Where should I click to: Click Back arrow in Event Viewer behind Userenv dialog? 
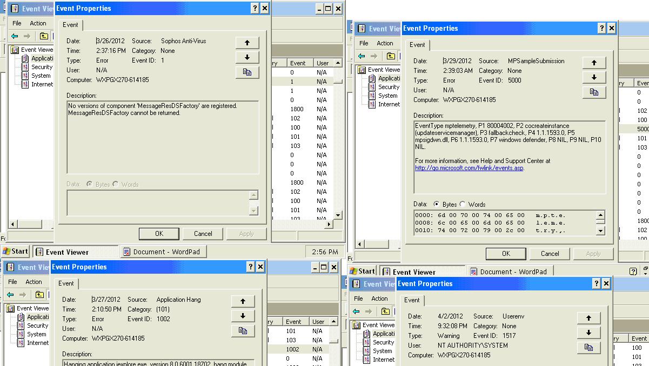tap(356, 311)
